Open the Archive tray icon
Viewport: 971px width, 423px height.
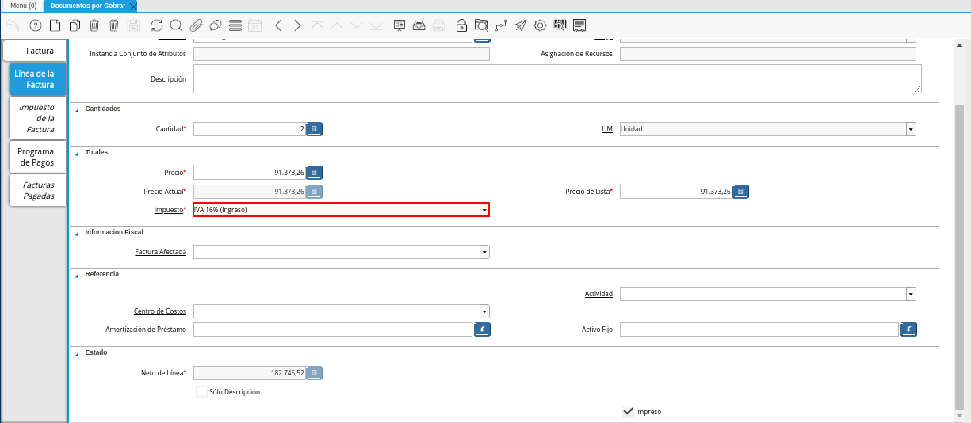point(419,25)
